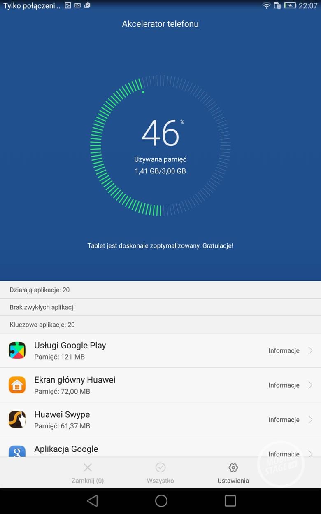Expand the Ekran główny Huawei row chevron
This screenshot has width=321, height=514.
coord(311,385)
